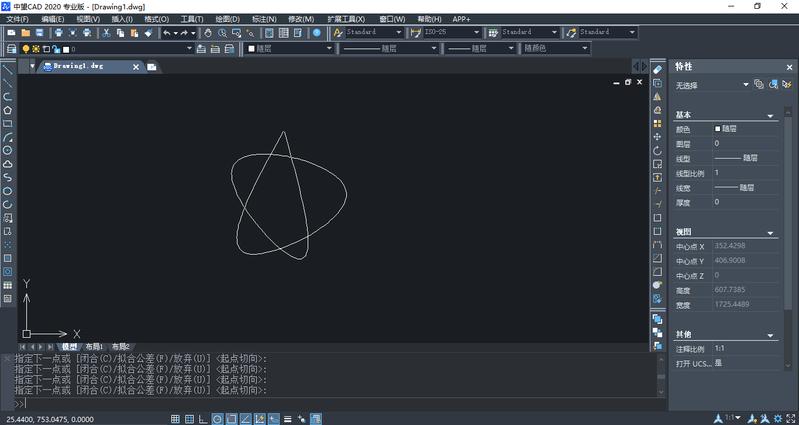Viewport: 799px width, 425px height.
Task: Toggle ortho mode in status bar
Action: coord(203,419)
